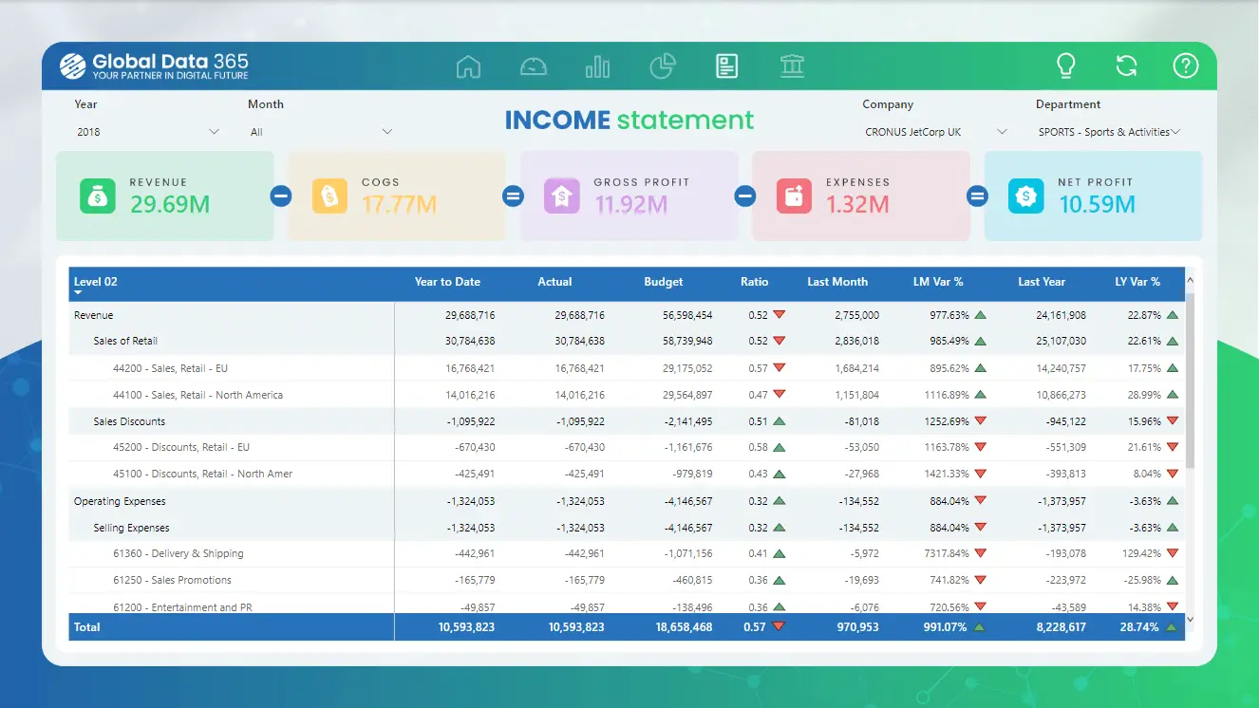
Task: Click the sort arrow under Level 02 header
Action: 79,293
